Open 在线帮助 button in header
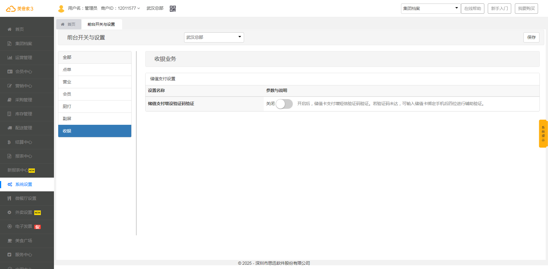 [x=472, y=9]
